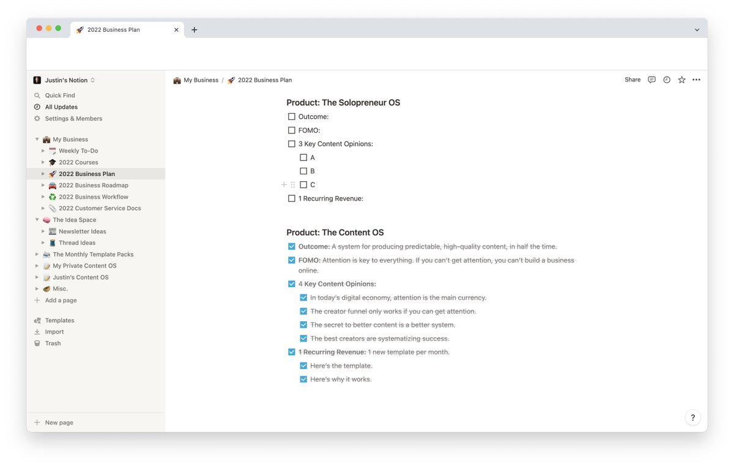The height and width of the screenshot is (467, 734).
Task: Click graduation cap icon of 2022 Courses
Action: coord(53,162)
